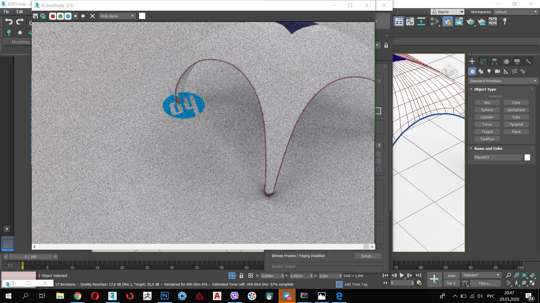
Task: Toggle the green channel in ActiveShade
Action: tap(60, 16)
